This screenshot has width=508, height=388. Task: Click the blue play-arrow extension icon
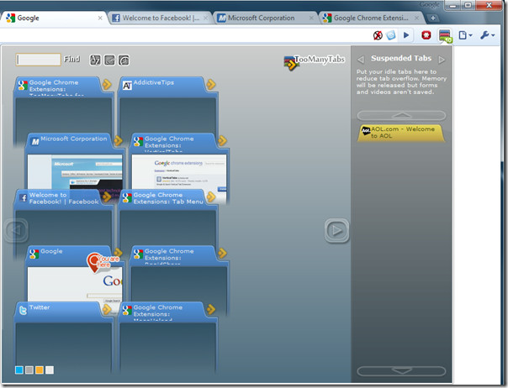coord(406,35)
